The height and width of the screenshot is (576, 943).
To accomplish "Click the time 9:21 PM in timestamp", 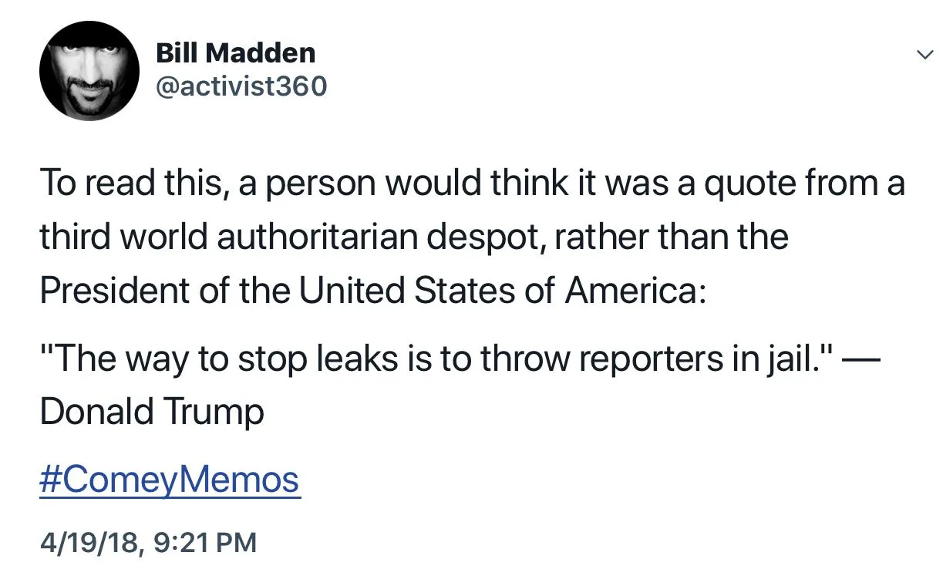I will click(x=204, y=542).
